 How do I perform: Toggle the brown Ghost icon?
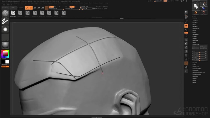click(186, 63)
